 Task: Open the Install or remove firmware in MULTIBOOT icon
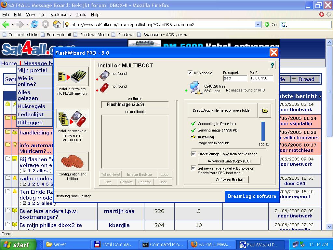pos(72,118)
